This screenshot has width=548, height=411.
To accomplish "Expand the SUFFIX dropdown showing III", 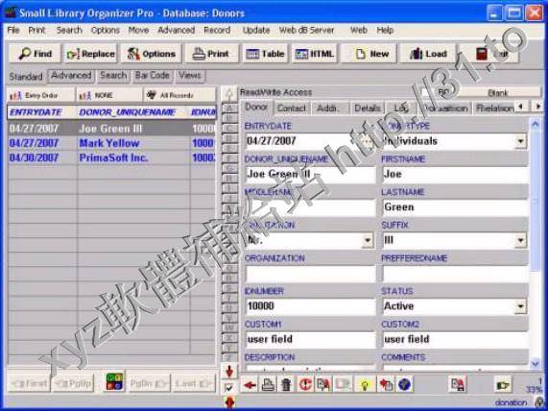I will point(520,240).
